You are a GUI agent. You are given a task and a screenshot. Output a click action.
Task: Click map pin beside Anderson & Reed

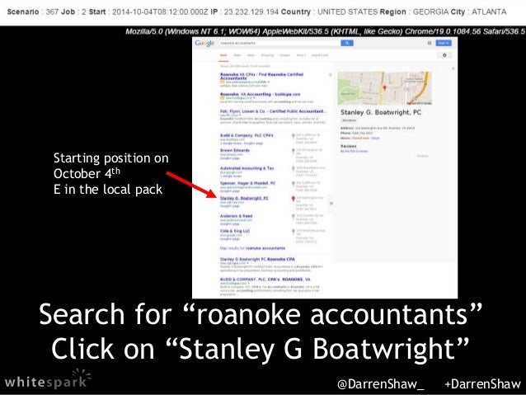coord(294,217)
